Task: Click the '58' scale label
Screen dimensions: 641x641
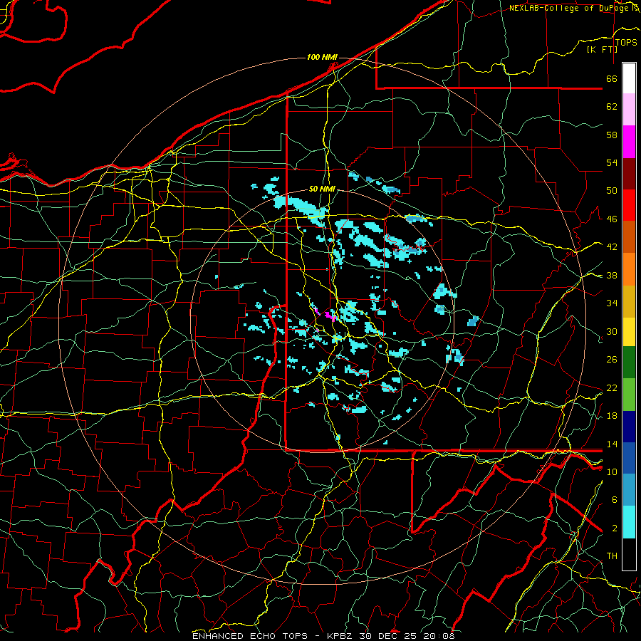Action: pos(612,135)
